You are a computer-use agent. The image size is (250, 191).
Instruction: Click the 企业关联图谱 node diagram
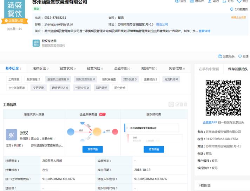[92, 132]
